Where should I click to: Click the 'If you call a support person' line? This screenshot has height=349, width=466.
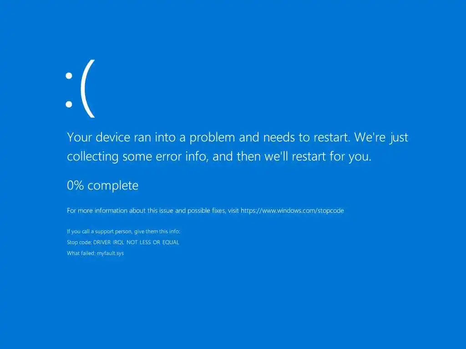click(123, 231)
